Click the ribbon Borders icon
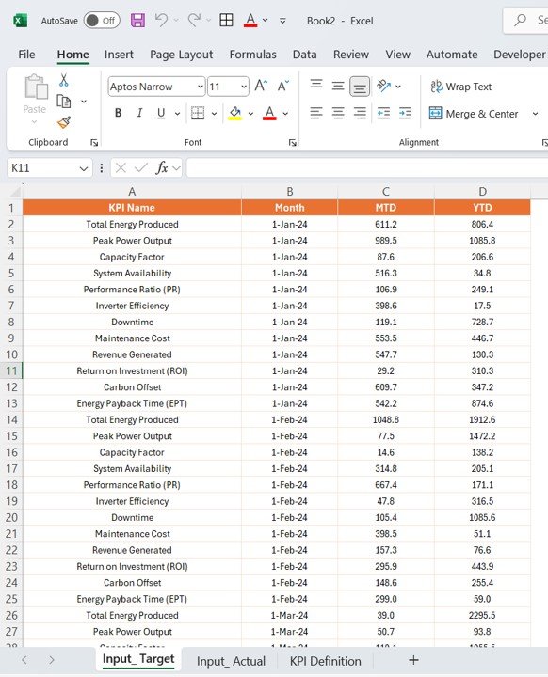Screen dimensions: 548x677 click(198, 113)
